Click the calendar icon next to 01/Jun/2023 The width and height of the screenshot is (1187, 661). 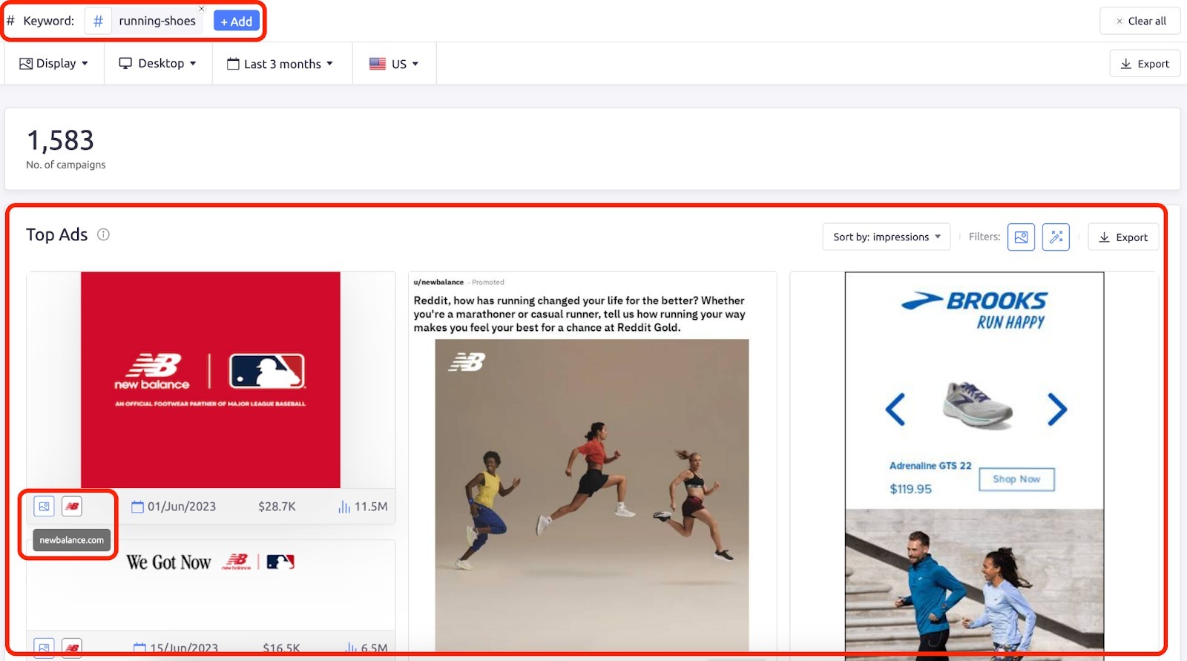coord(137,507)
